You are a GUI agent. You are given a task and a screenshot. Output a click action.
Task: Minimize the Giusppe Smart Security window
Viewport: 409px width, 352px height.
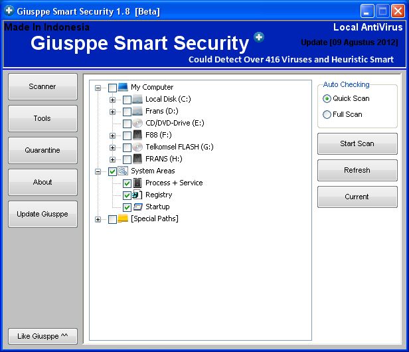point(367,11)
